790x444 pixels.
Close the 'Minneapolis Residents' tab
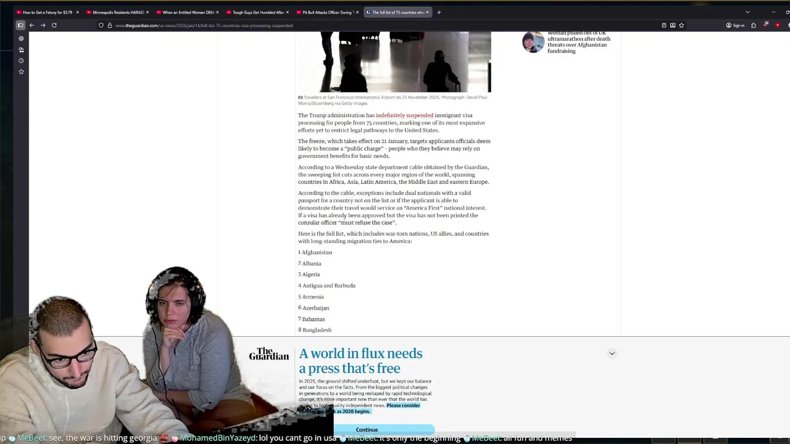[147, 12]
